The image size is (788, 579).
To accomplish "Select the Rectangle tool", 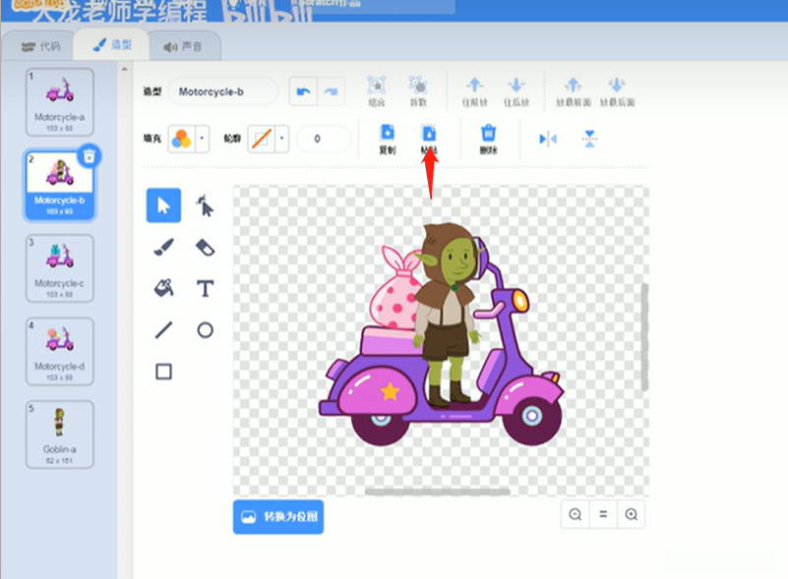I will [163, 372].
